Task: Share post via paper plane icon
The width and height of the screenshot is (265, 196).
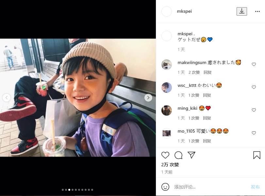Action: 191,155
